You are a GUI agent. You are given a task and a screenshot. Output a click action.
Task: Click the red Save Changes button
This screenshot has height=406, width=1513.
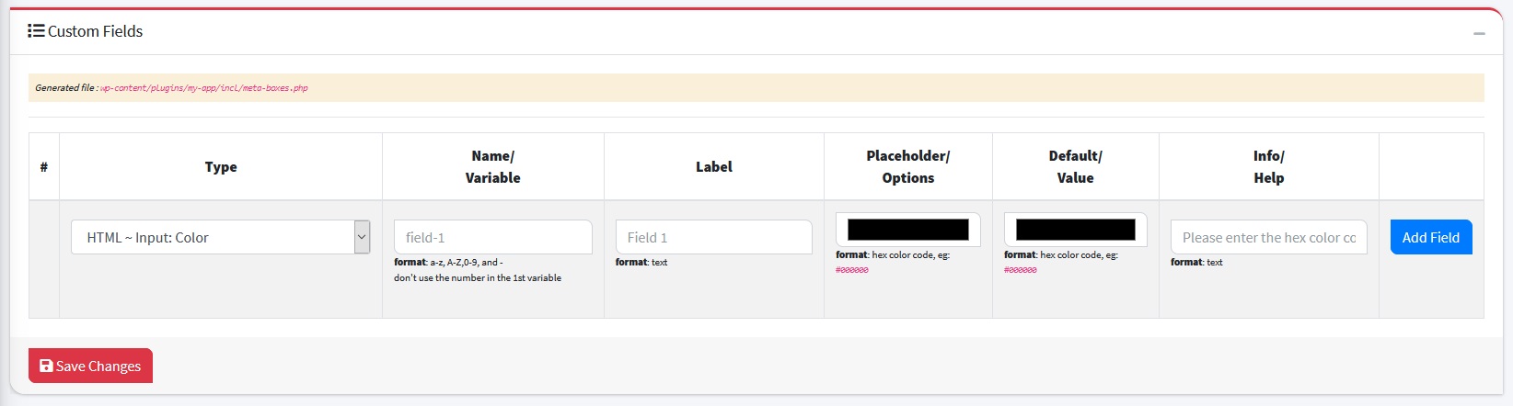click(x=90, y=366)
